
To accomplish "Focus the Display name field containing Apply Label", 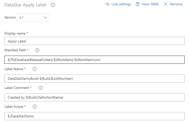I will tap(94, 41).
